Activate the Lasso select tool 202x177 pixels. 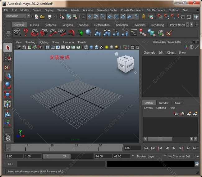(x=8, y=57)
